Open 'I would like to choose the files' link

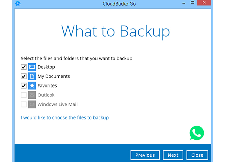pyautogui.click(x=65, y=118)
